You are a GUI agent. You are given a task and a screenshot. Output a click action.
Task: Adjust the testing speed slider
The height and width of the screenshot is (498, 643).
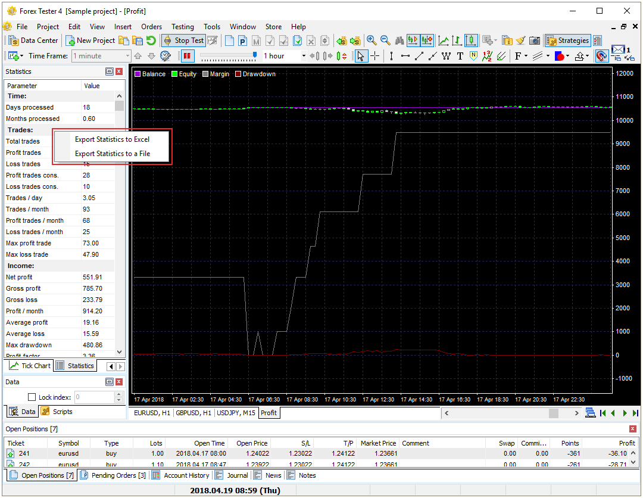255,55
